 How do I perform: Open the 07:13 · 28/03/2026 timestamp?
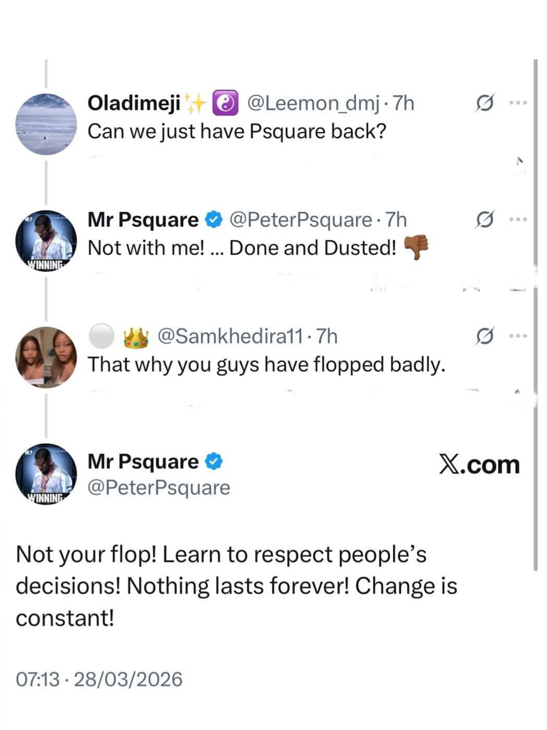(x=99, y=679)
